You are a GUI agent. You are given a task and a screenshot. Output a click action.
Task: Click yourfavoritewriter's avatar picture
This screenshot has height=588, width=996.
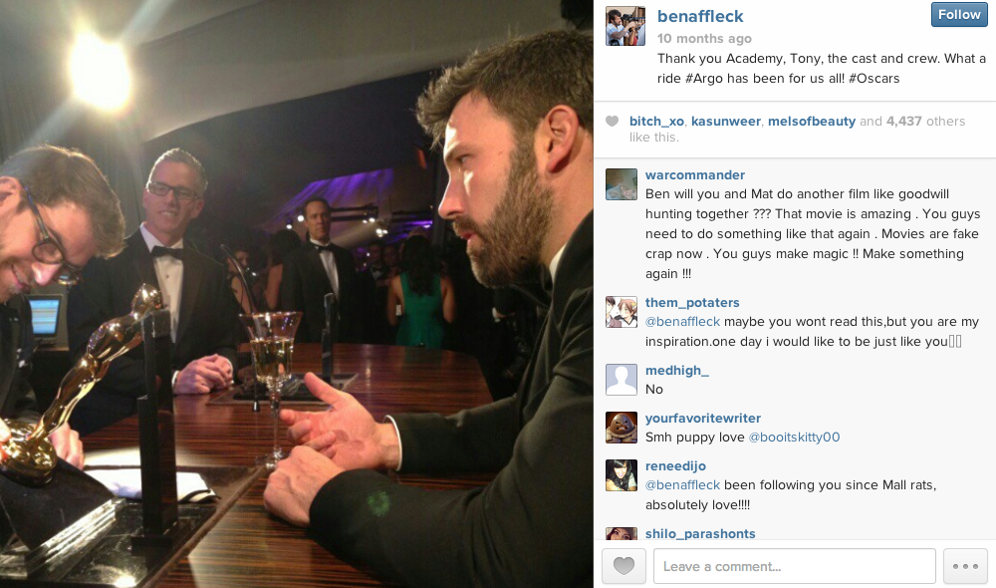point(622,428)
